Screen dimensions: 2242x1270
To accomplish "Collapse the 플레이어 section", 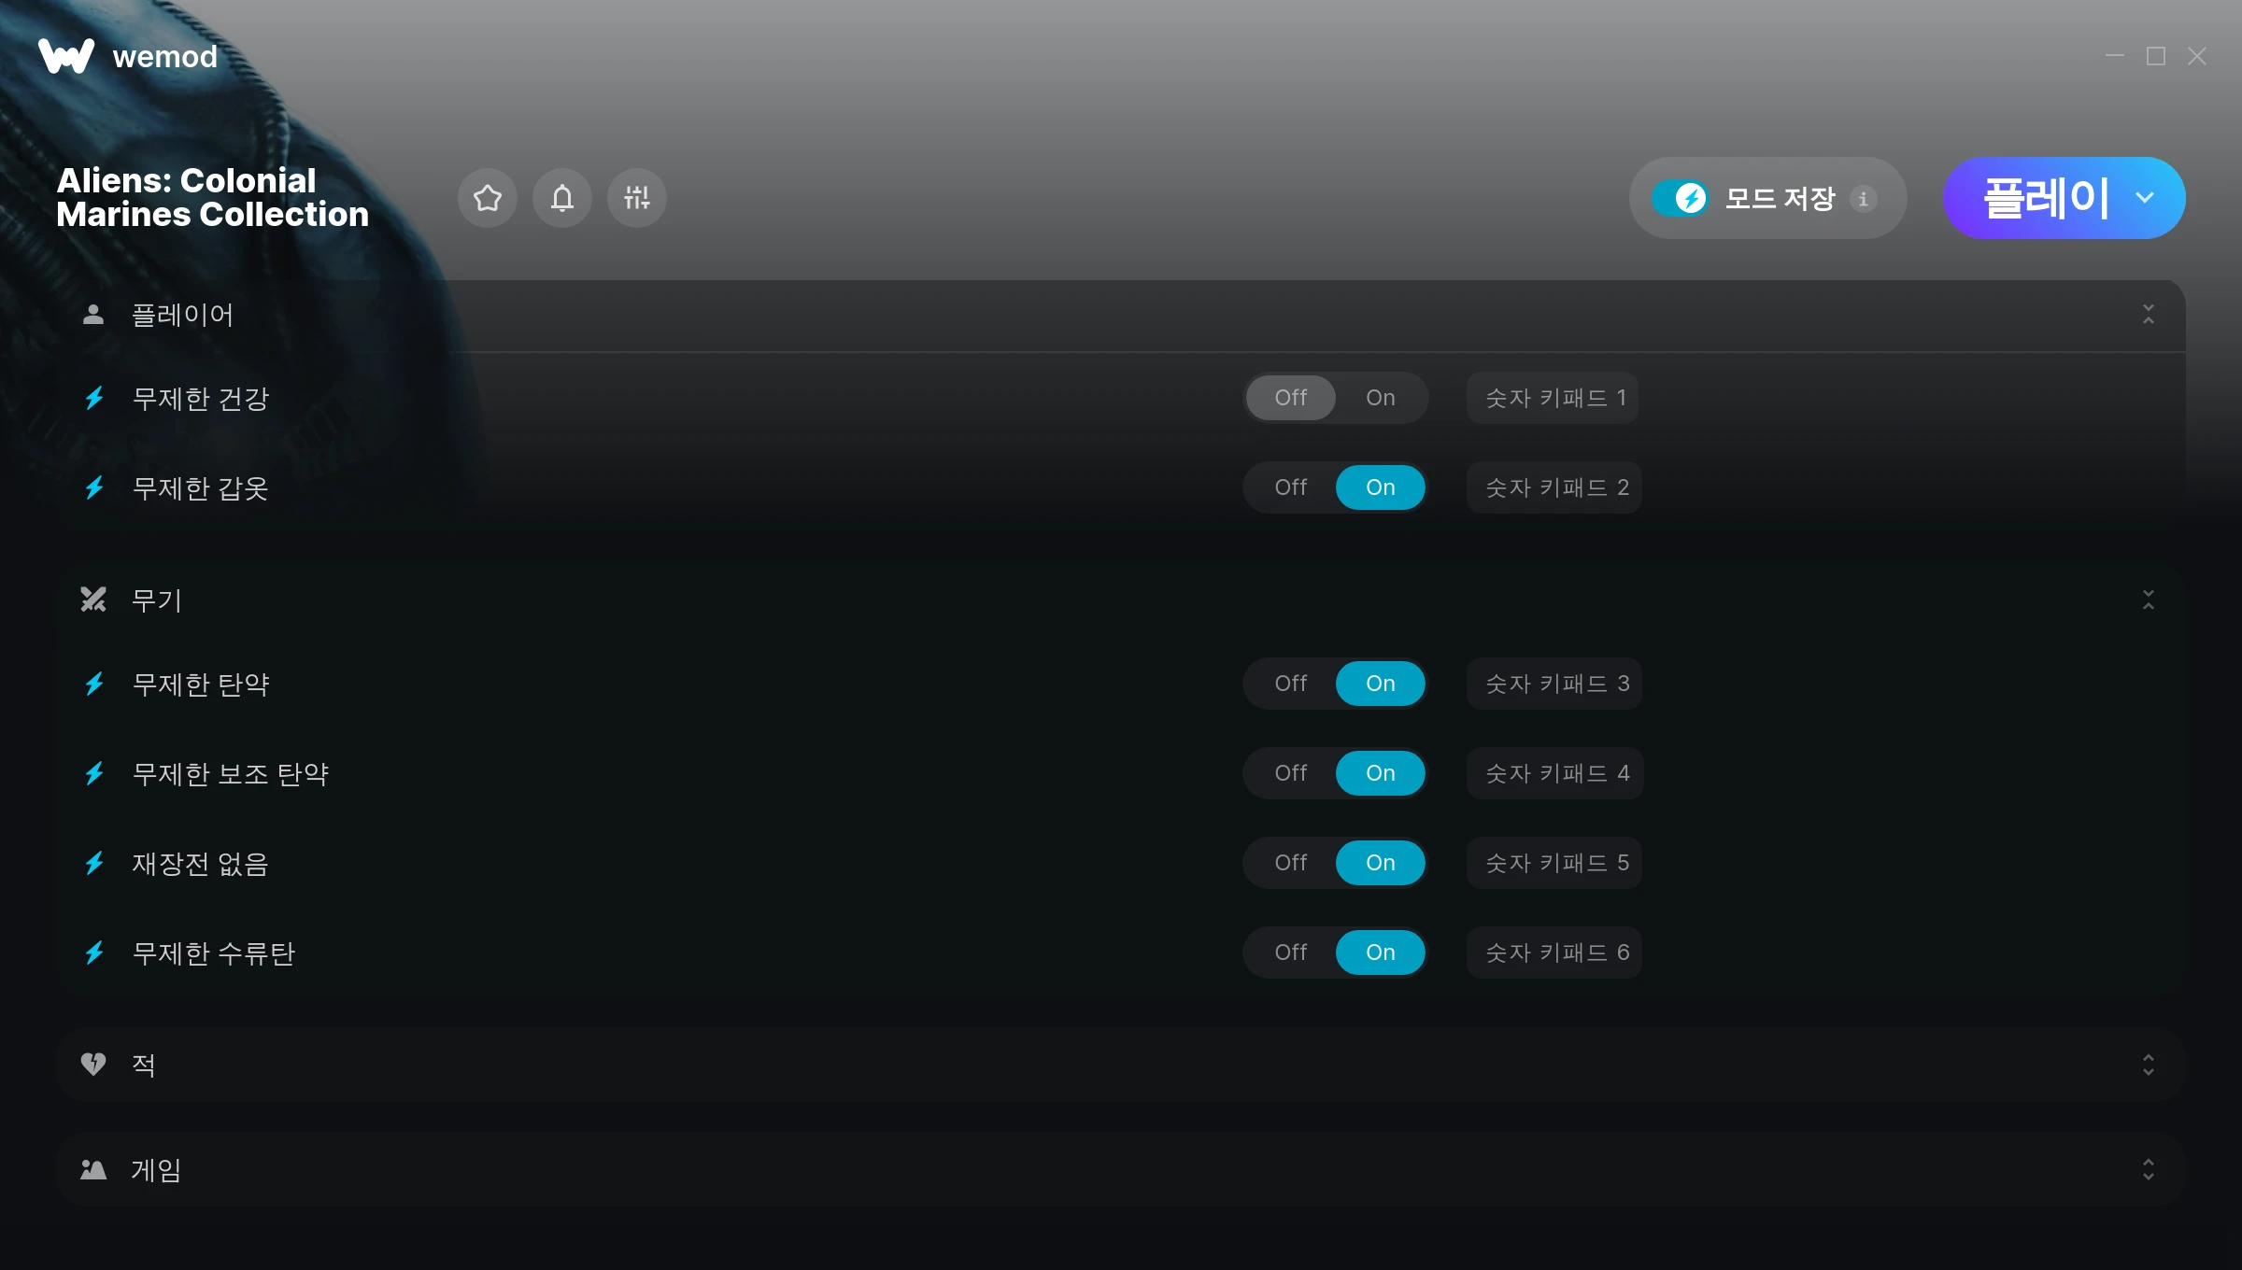I will 2149,315.
